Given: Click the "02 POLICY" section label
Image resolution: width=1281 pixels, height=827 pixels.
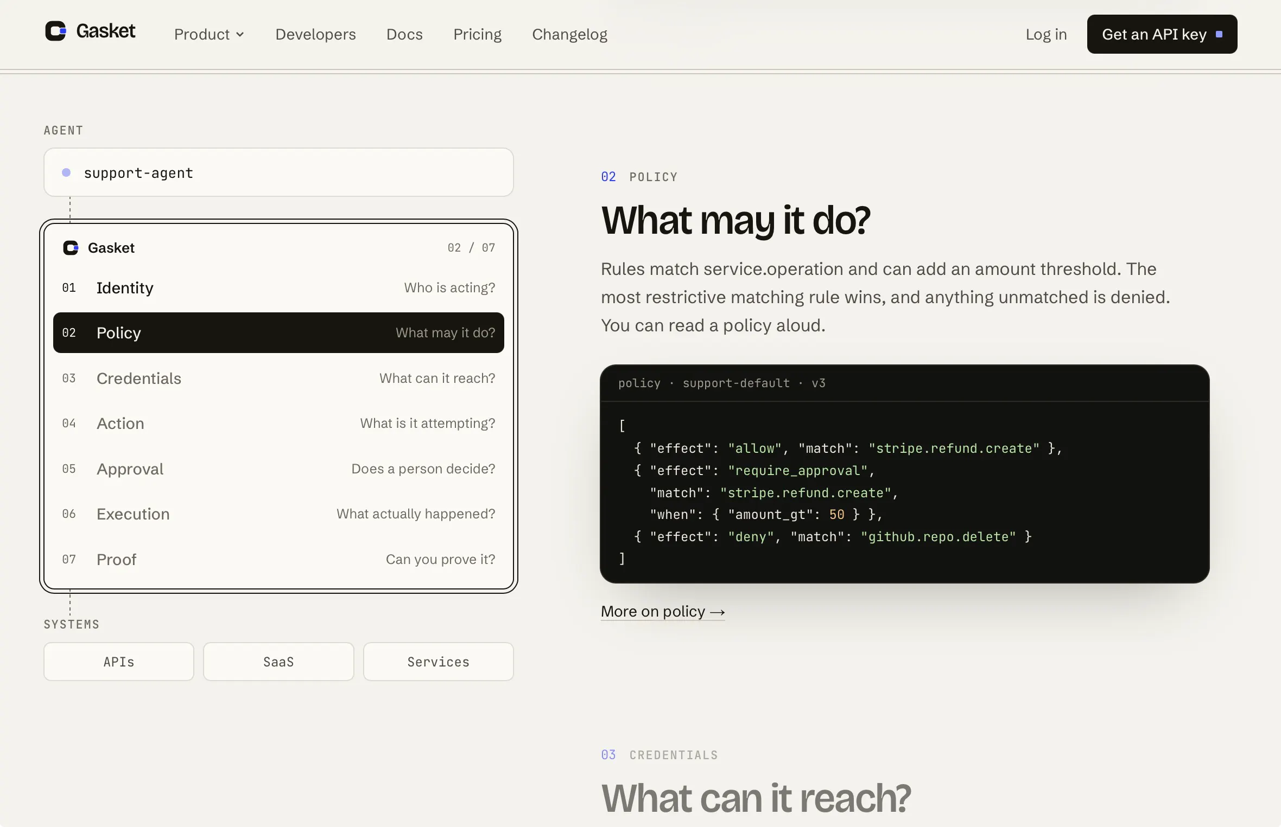Looking at the screenshot, I should tap(639, 177).
